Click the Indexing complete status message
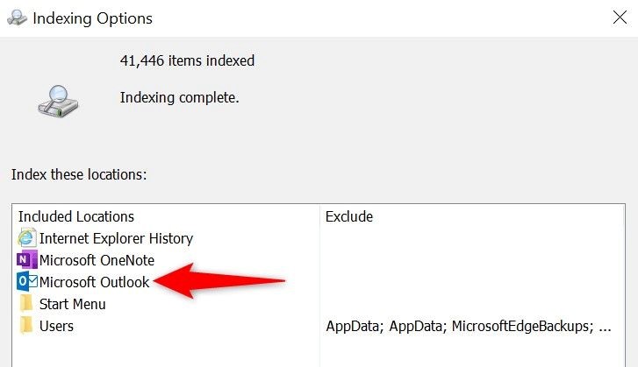 179,98
